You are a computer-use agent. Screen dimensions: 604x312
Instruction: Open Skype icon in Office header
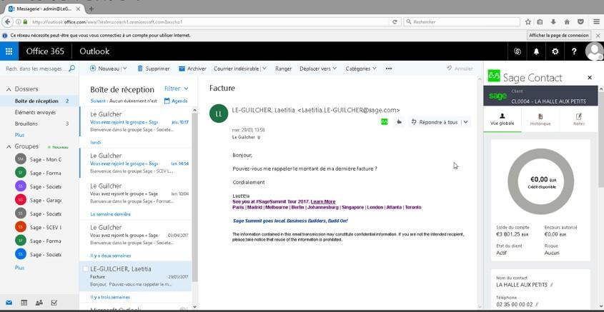tap(518, 51)
